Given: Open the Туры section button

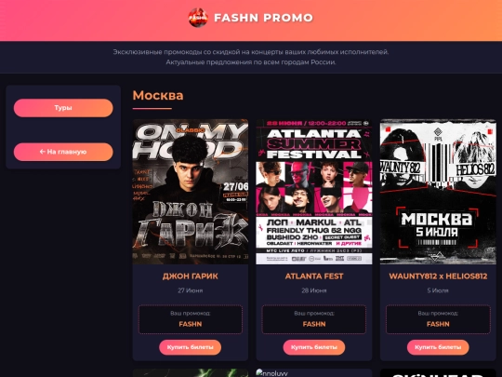Looking at the screenshot, I should [x=63, y=108].
